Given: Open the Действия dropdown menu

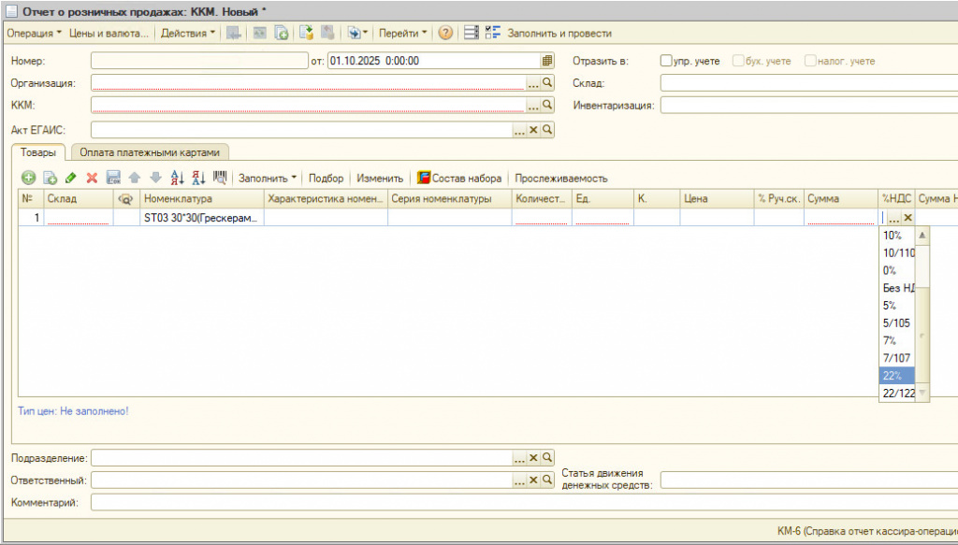Looking at the screenshot, I should click(187, 33).
